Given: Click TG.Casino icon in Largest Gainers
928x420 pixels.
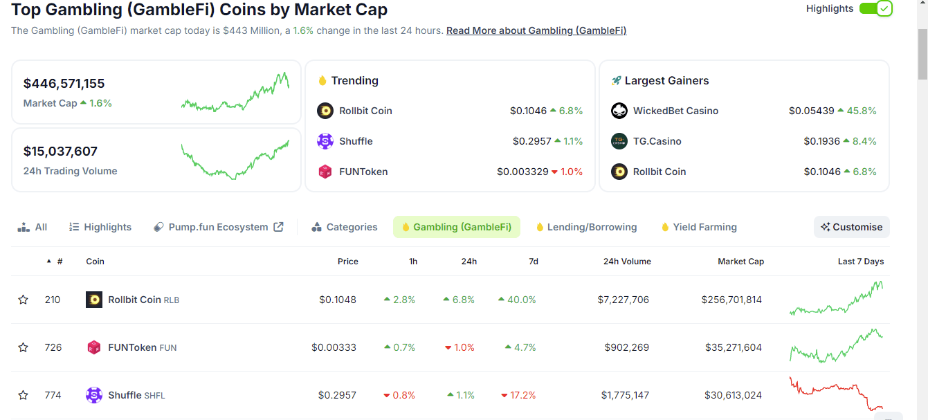Looking at the screenshot, I should point(619,141).
